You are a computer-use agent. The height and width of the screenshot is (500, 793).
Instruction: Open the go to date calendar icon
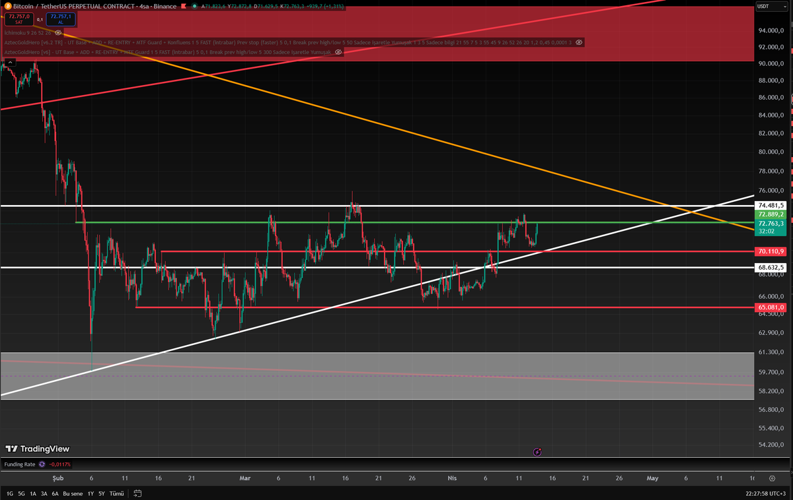[x=137, y=493]
